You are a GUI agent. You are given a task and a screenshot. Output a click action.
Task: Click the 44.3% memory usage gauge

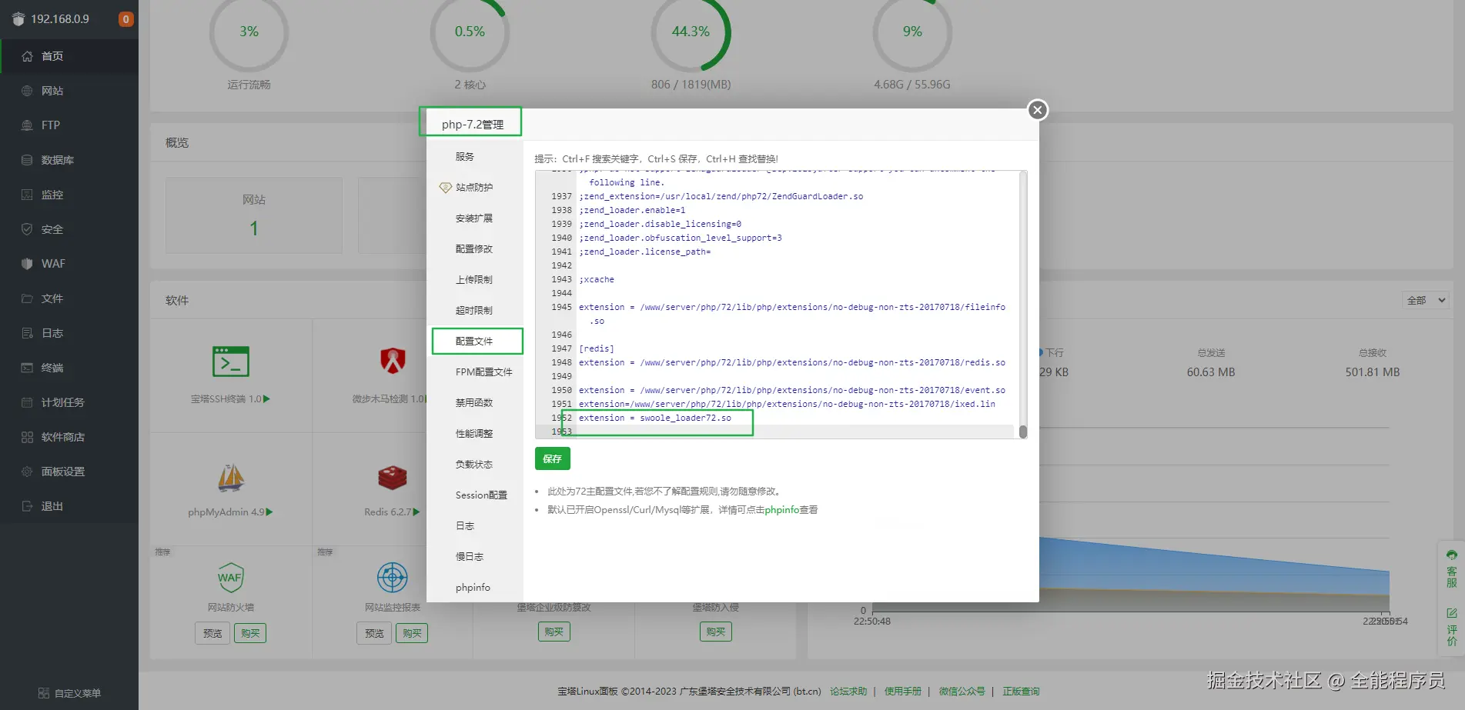[691, 32]
